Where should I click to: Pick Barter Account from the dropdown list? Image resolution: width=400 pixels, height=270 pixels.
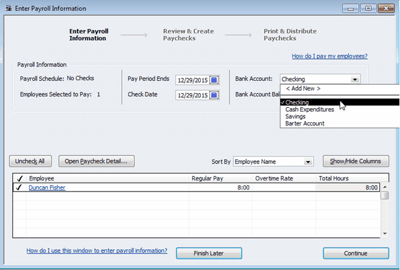point(305,123)
